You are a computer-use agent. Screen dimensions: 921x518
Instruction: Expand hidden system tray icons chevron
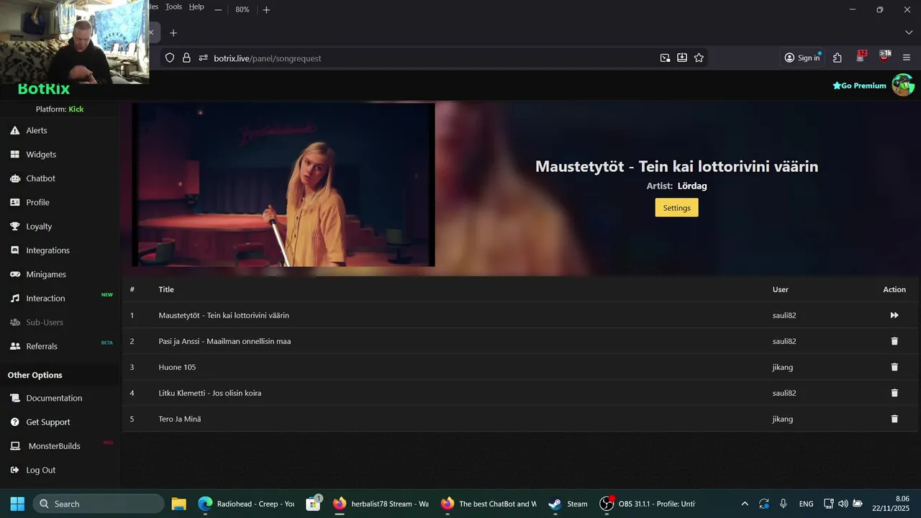click(745, 504)
